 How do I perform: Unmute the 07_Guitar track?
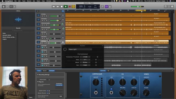[x=42, y=48]
